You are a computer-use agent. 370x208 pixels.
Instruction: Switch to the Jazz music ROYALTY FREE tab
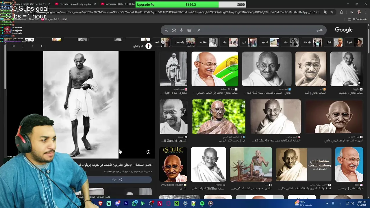119,4
